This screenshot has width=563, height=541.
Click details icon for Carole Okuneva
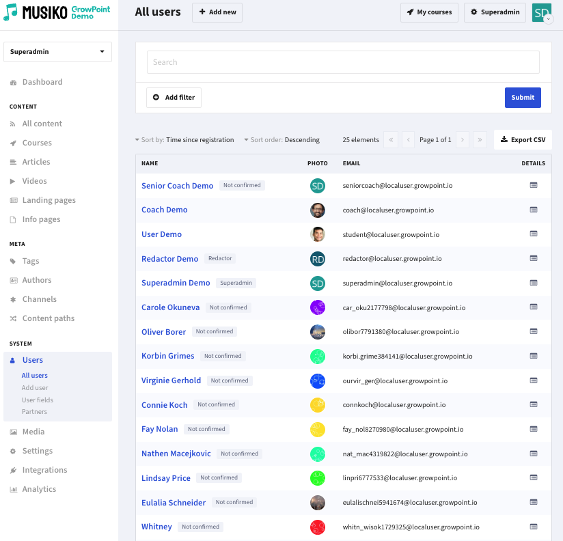pyautogui.click(x=534, y=307)
